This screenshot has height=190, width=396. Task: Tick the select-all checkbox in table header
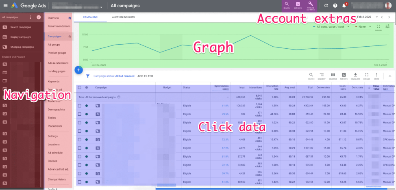pos(80,88)
